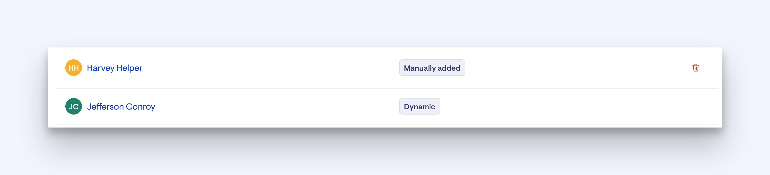Delete Harvey Helper with the trash icon
770x175 pixels.
[x=695, y=68]
